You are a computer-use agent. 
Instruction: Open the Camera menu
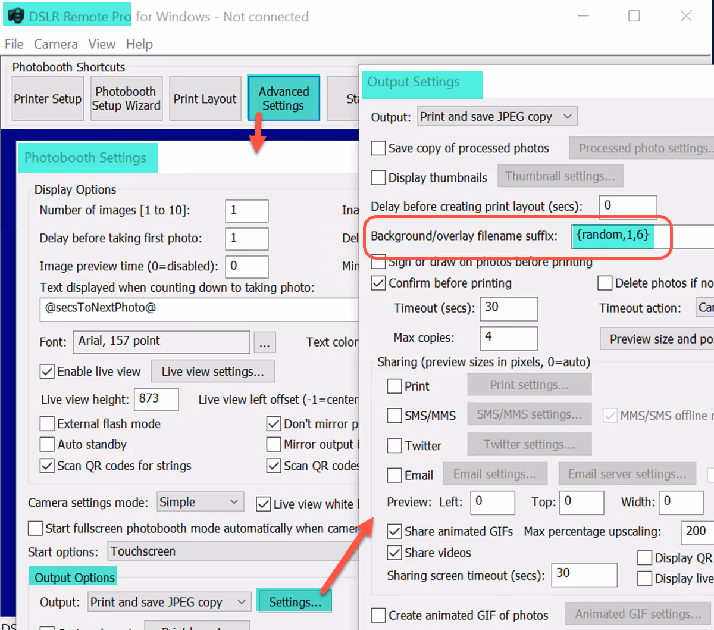(55, 44)
